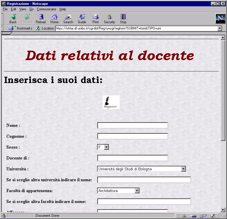The height and width of the screenshot is (219, 227).
Task: Open Search from the toolbar
Action: (68, 19)
